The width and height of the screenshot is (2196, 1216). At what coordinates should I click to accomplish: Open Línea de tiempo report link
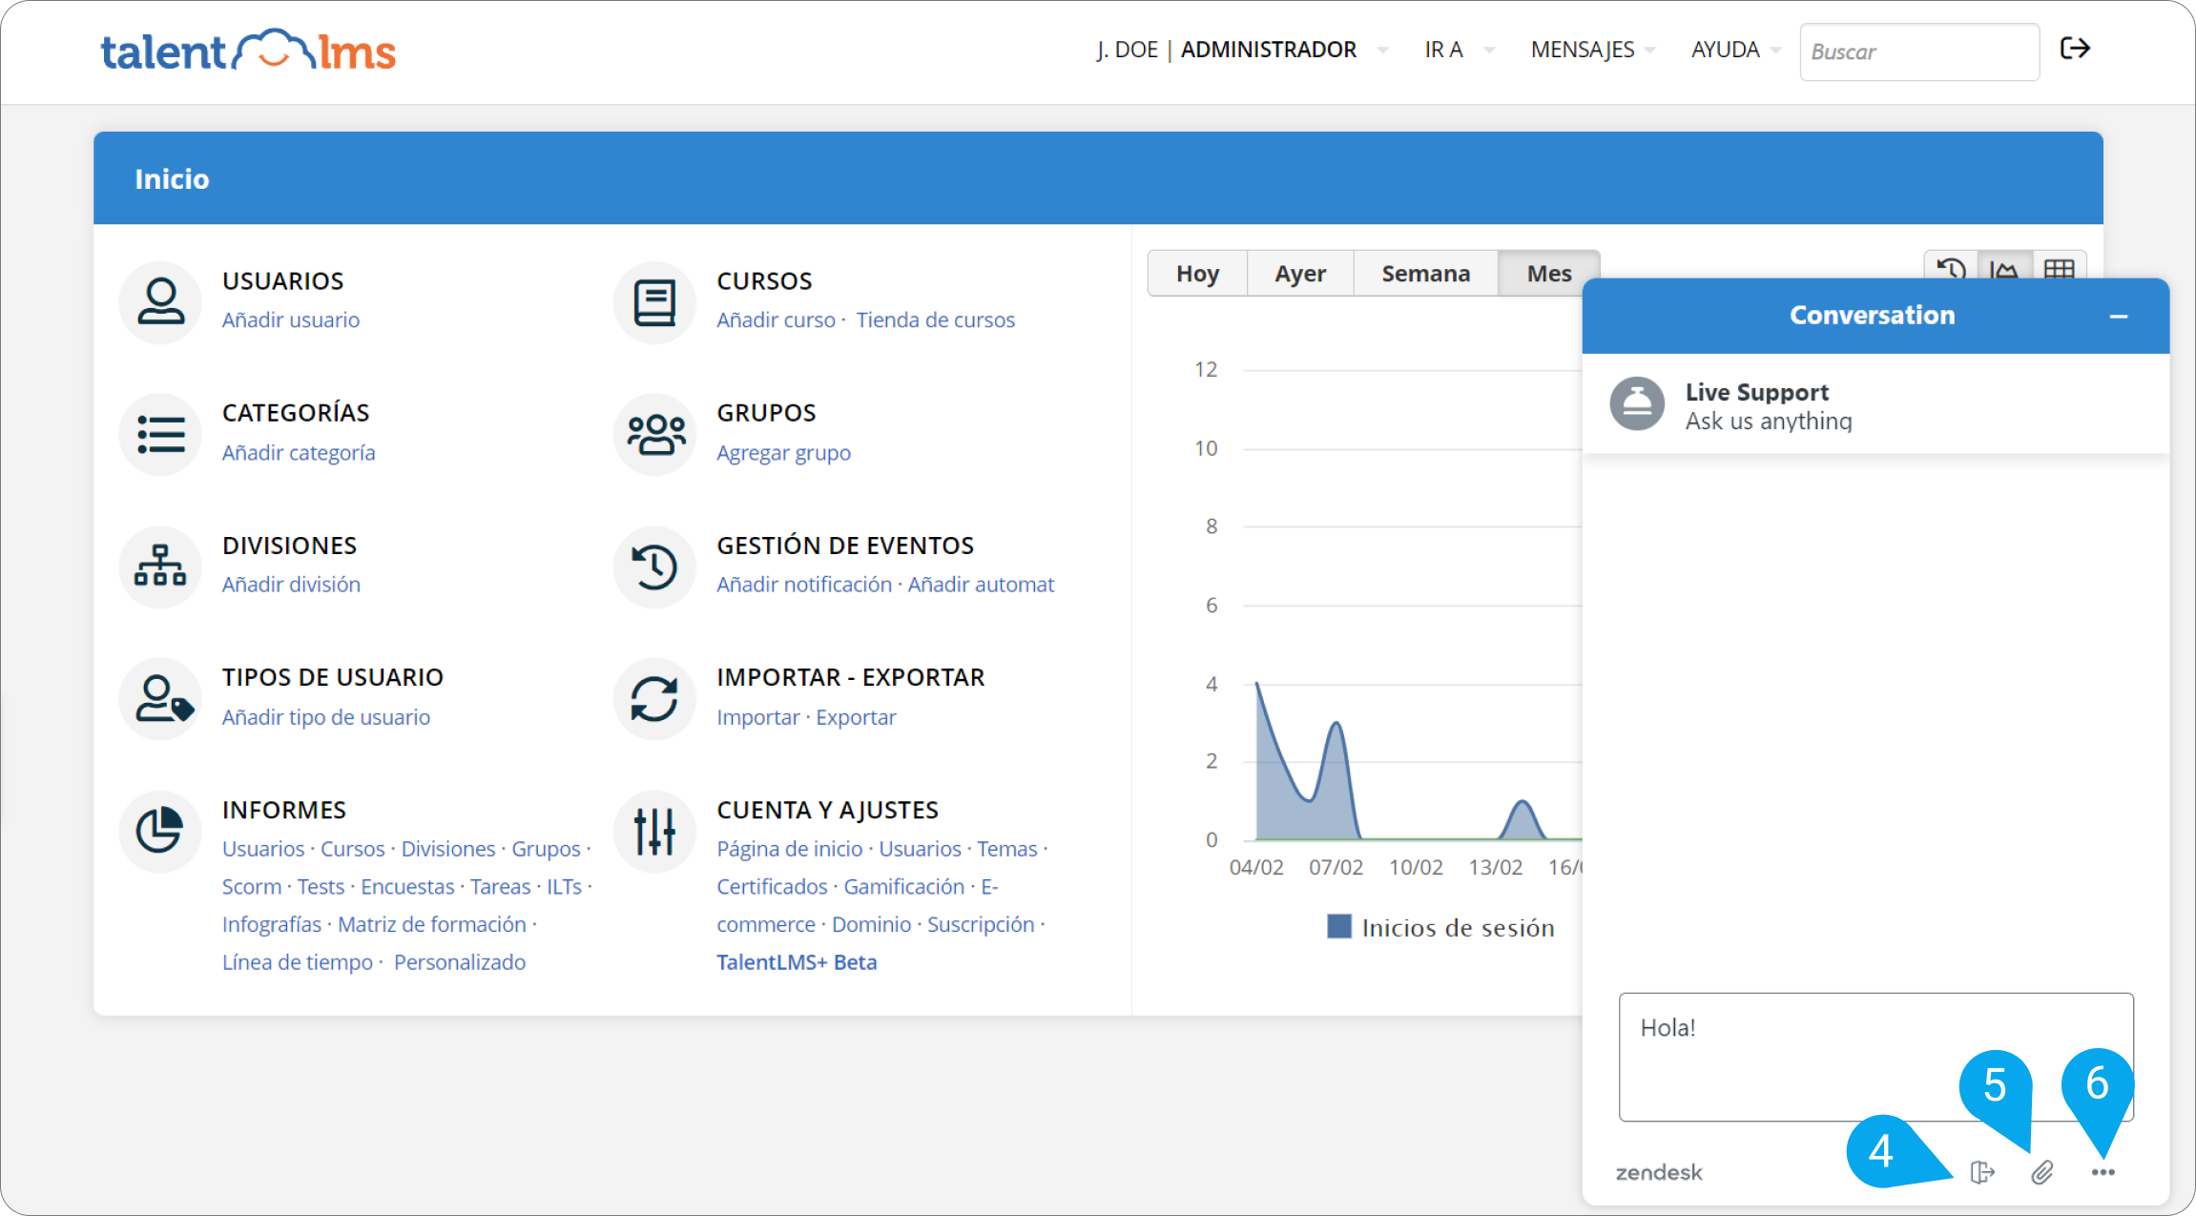tap(298, 961)
